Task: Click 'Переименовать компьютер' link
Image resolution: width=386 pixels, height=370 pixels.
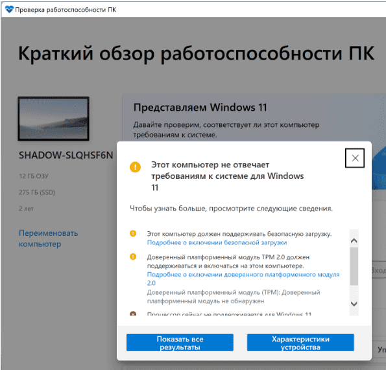Action: pyautogui.click(x=49, y=238)
